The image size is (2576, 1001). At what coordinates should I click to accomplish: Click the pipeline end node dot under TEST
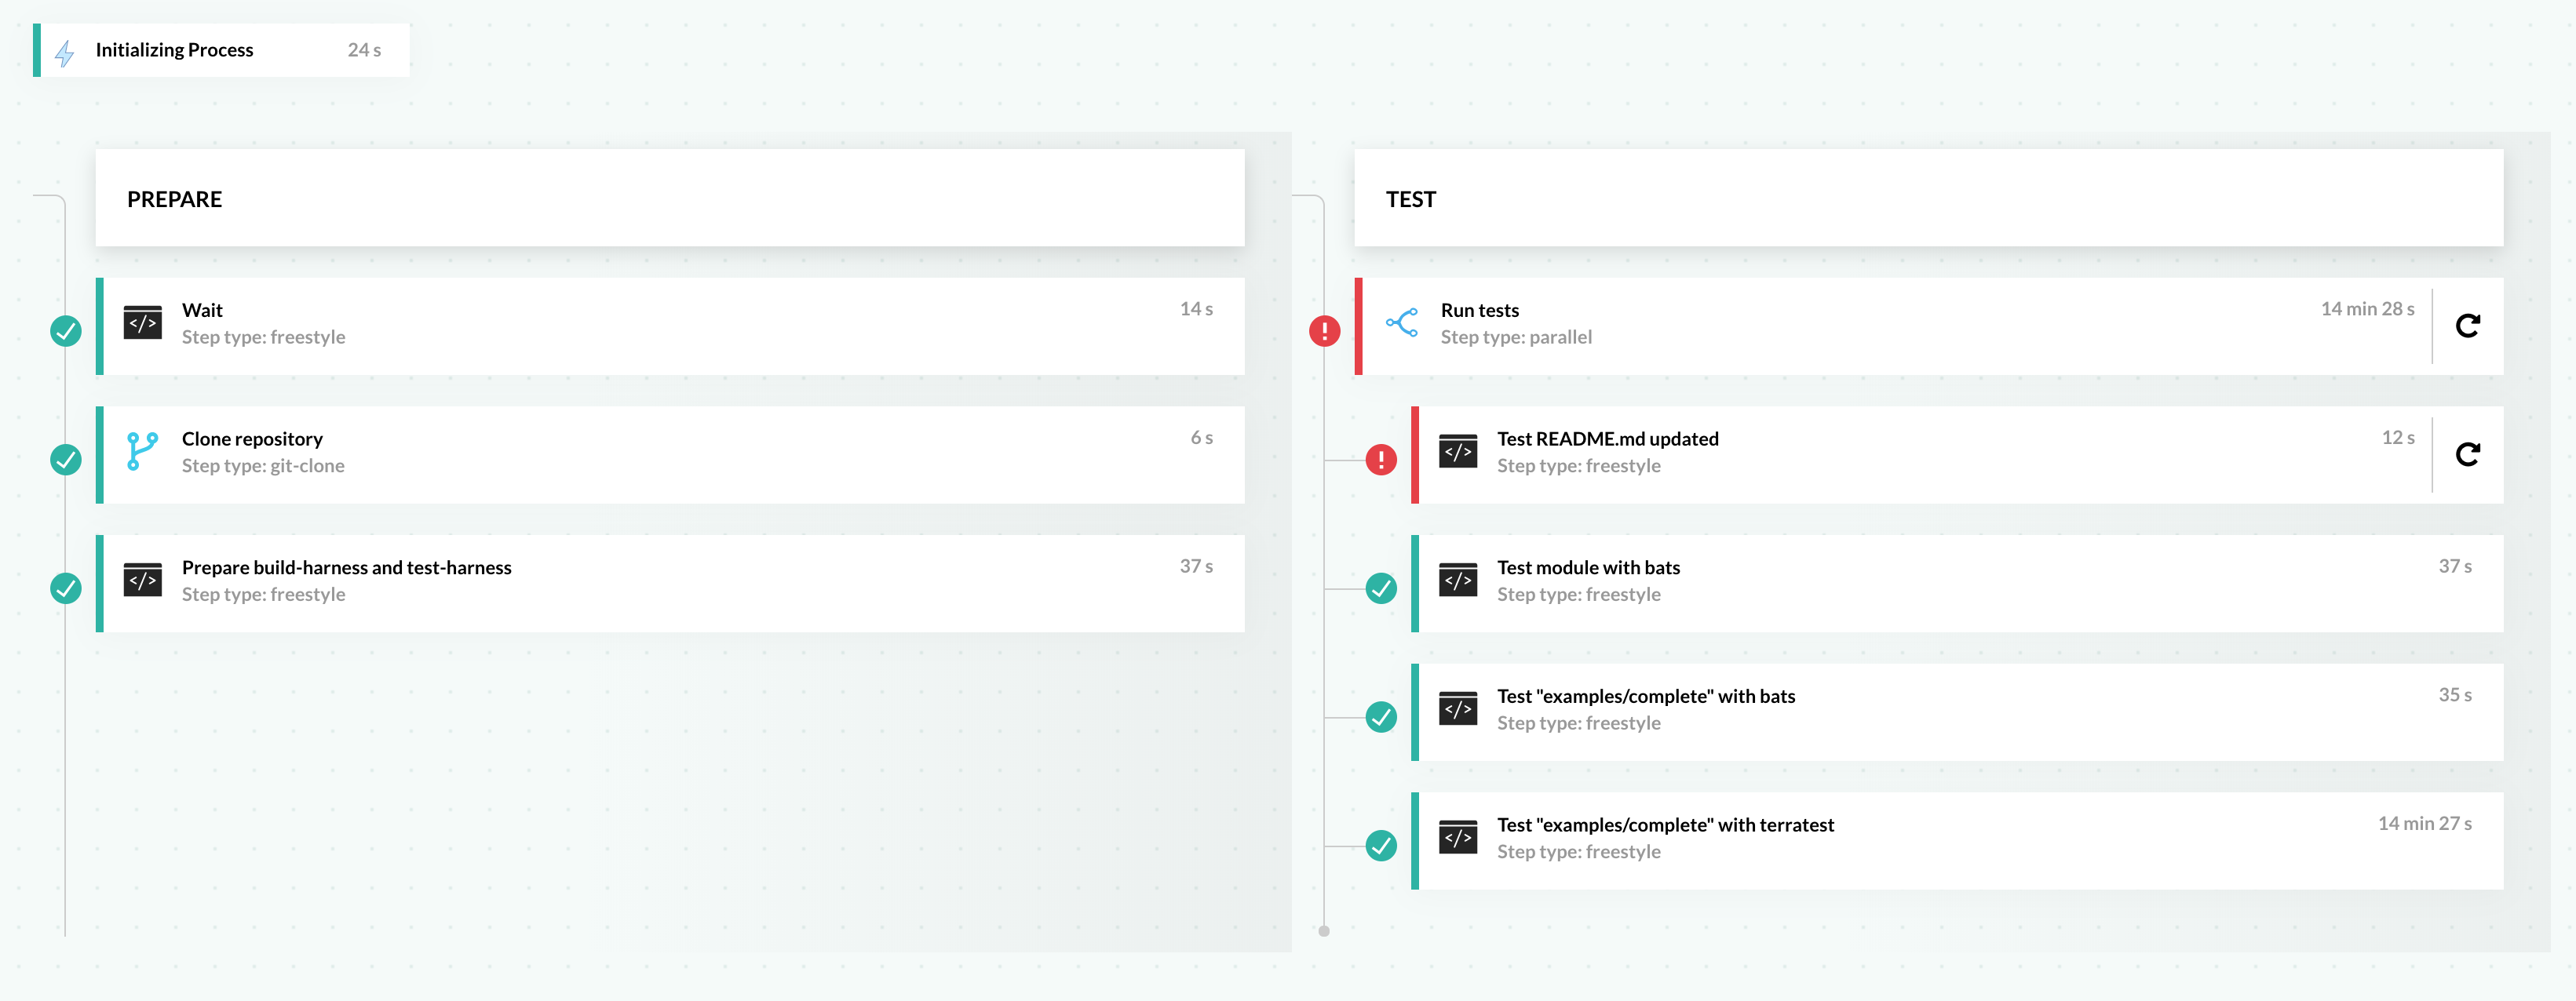tap(1324, 931)
